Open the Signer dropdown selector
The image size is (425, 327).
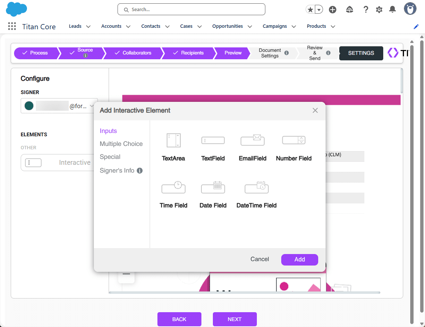coord(92,106)
